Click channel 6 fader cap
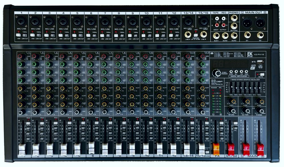The height and width of the screenshot is (167, 284). 91,147
